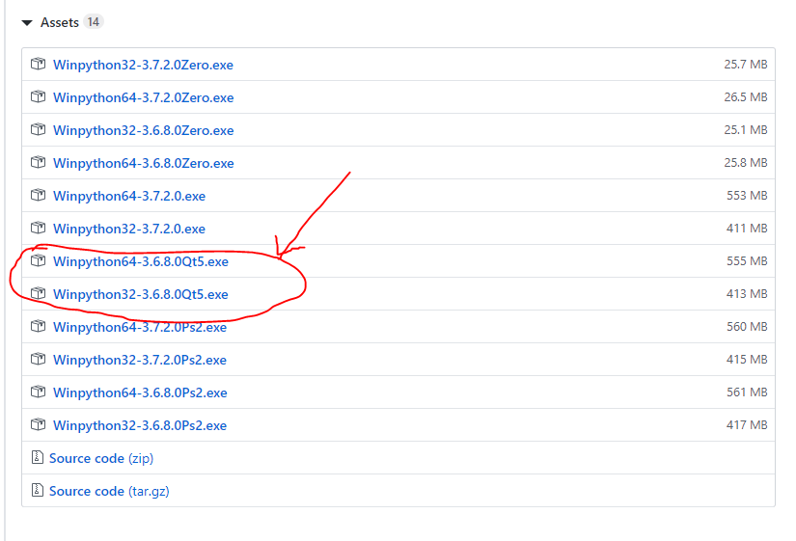796x541 pixels.
Task: Click the 560 MB file size
Action: pyautogui.click(x=747, y=326)
